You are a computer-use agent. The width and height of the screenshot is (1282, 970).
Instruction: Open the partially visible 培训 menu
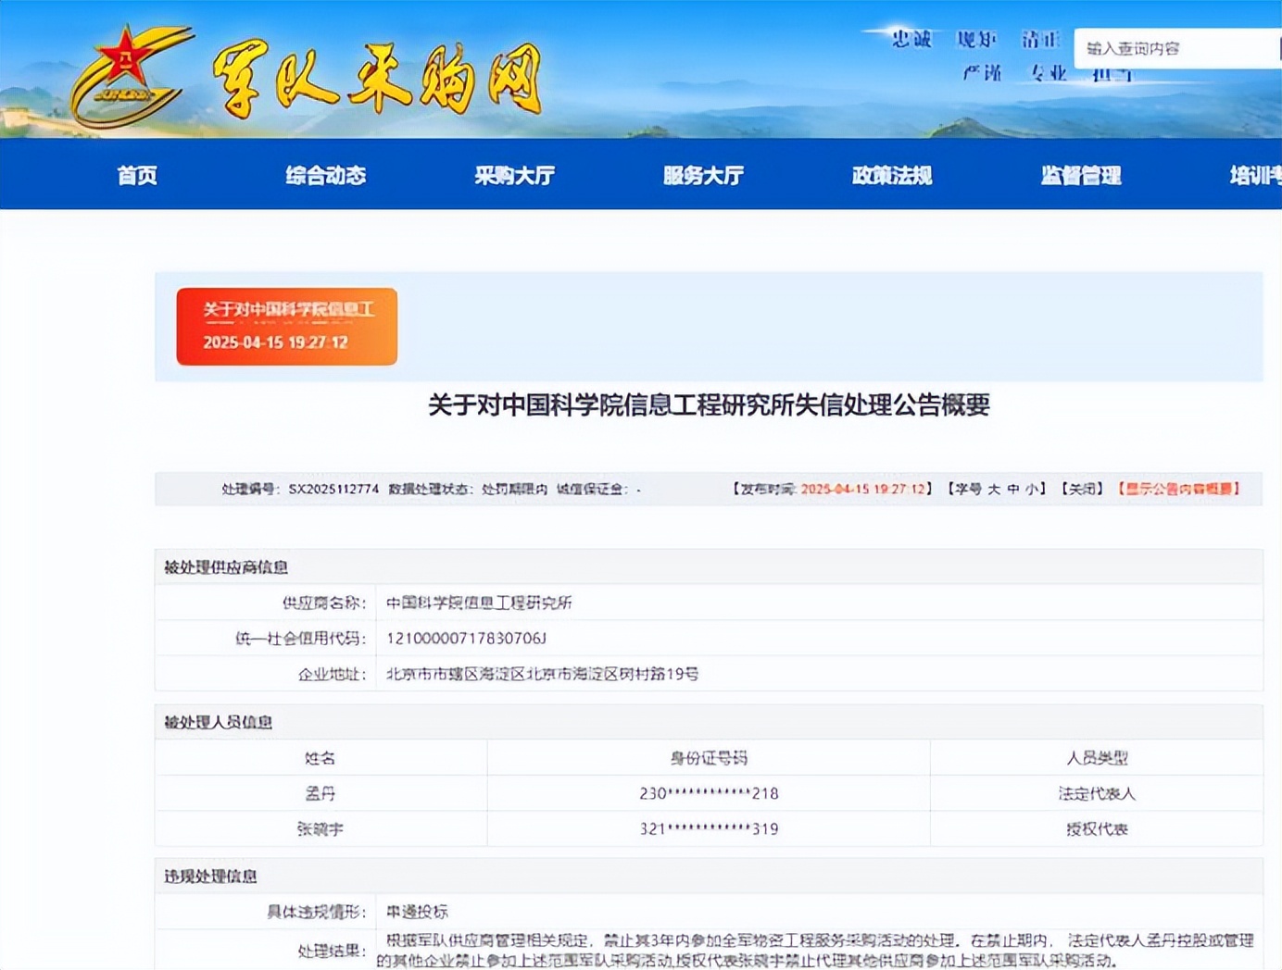1254,175
